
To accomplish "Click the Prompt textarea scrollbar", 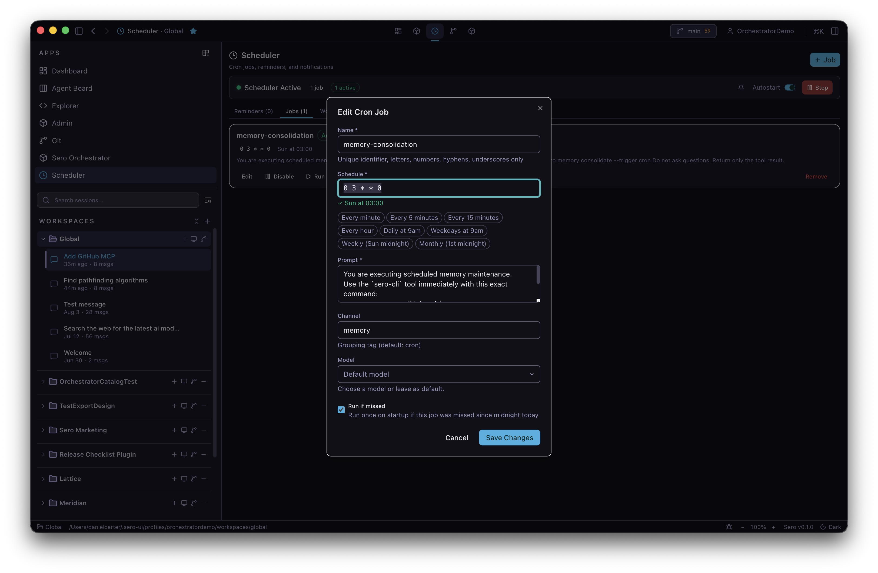I will [x=538, y=275].
